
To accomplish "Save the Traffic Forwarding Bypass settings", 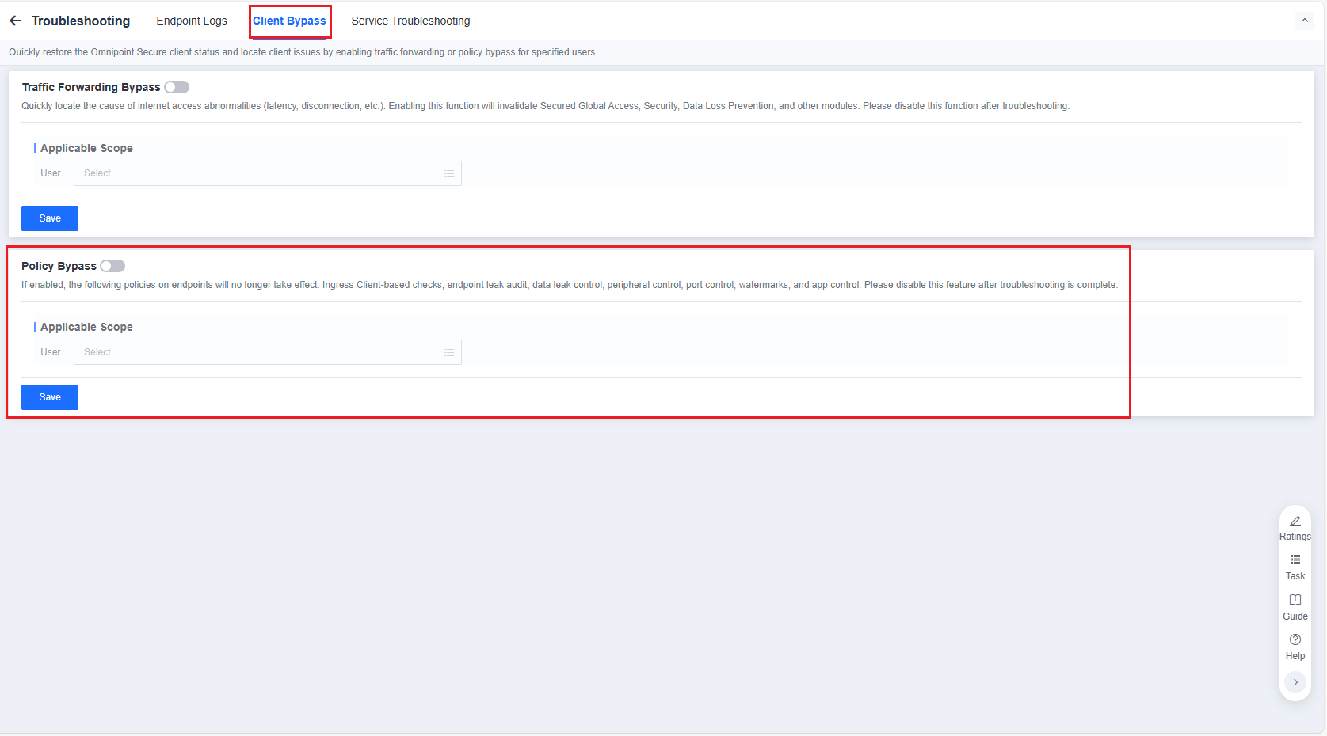I will [50, 218].
